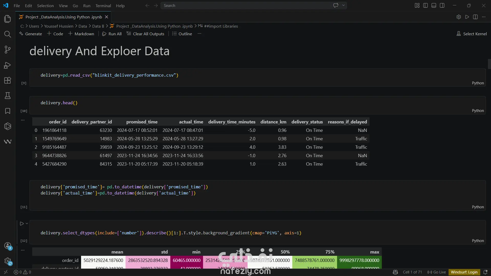Open the Testing flask view
The image size is (491, 276).
(x=8, y=96)
